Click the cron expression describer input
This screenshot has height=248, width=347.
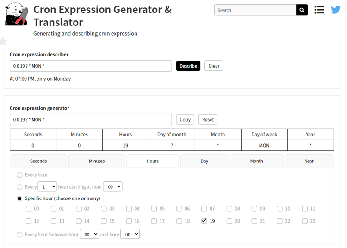[x=91, y=66]
